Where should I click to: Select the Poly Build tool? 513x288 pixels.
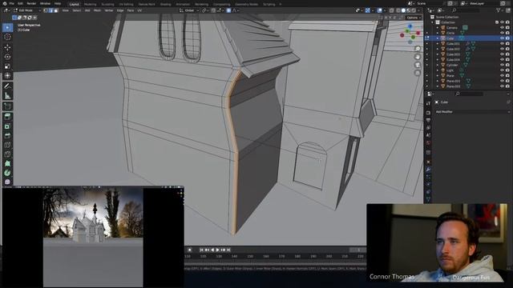click(x=7, y=163)
